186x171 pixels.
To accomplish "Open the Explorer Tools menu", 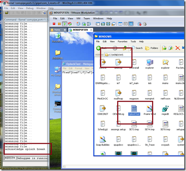I will pyautogui.click(x=133, y=42).
